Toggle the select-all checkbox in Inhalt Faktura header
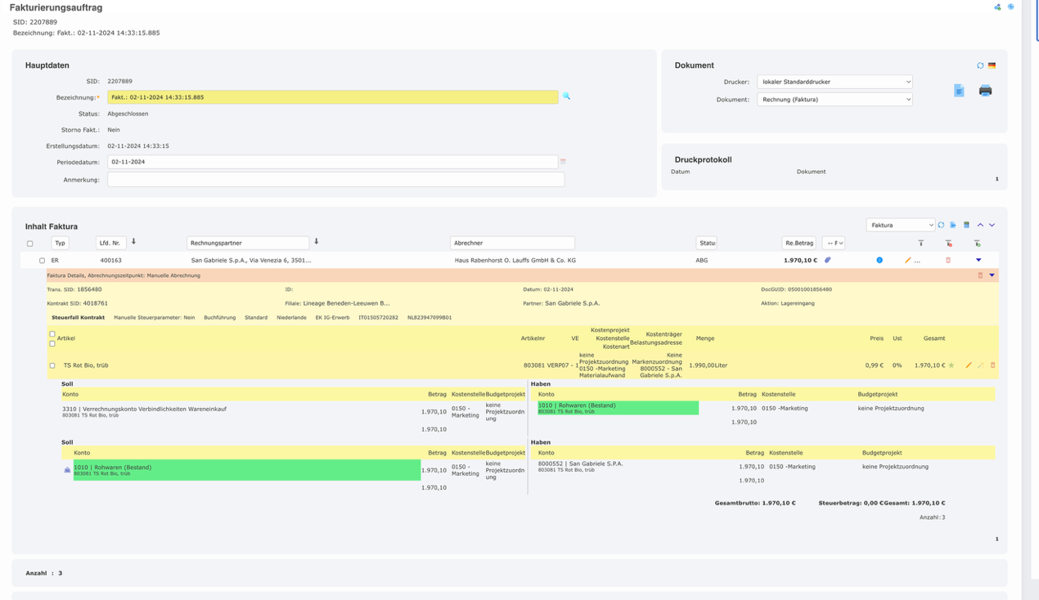Screen dimensions: 1039x600 pos(30,244)
